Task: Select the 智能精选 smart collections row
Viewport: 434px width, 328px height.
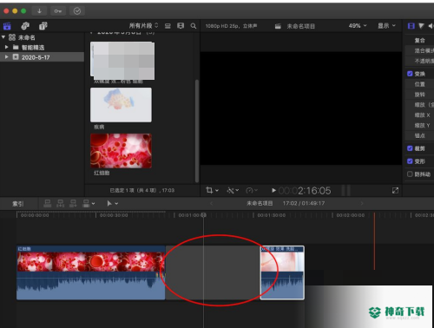Action: pyautogui.click(x=43, y=47)
